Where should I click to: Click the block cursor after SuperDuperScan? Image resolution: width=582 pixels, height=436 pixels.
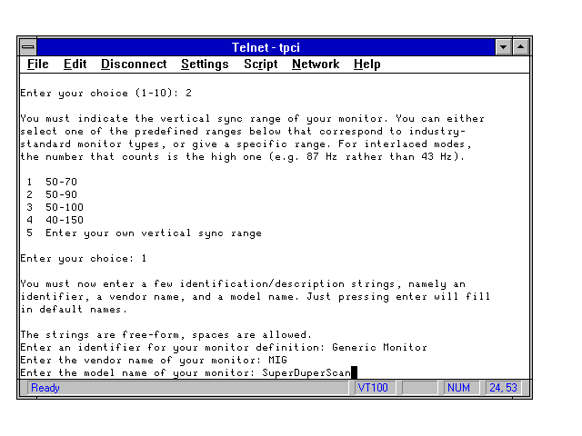[354, 372]
